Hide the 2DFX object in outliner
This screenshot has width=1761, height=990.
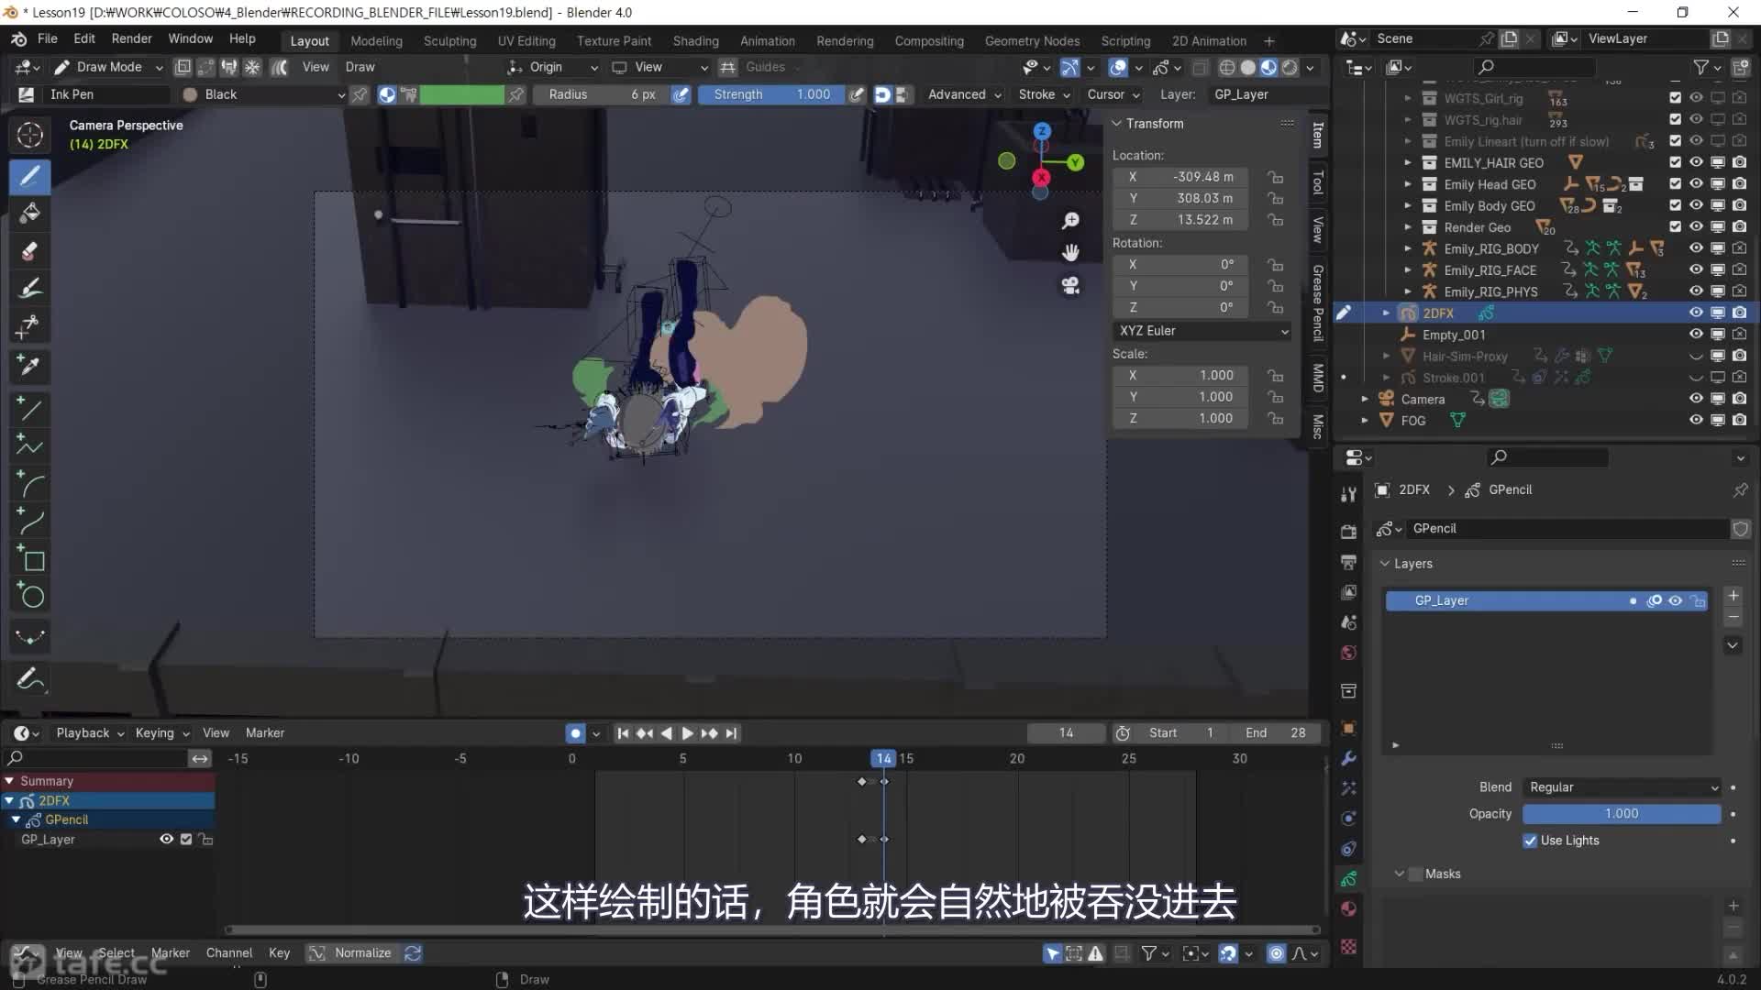1696,313
